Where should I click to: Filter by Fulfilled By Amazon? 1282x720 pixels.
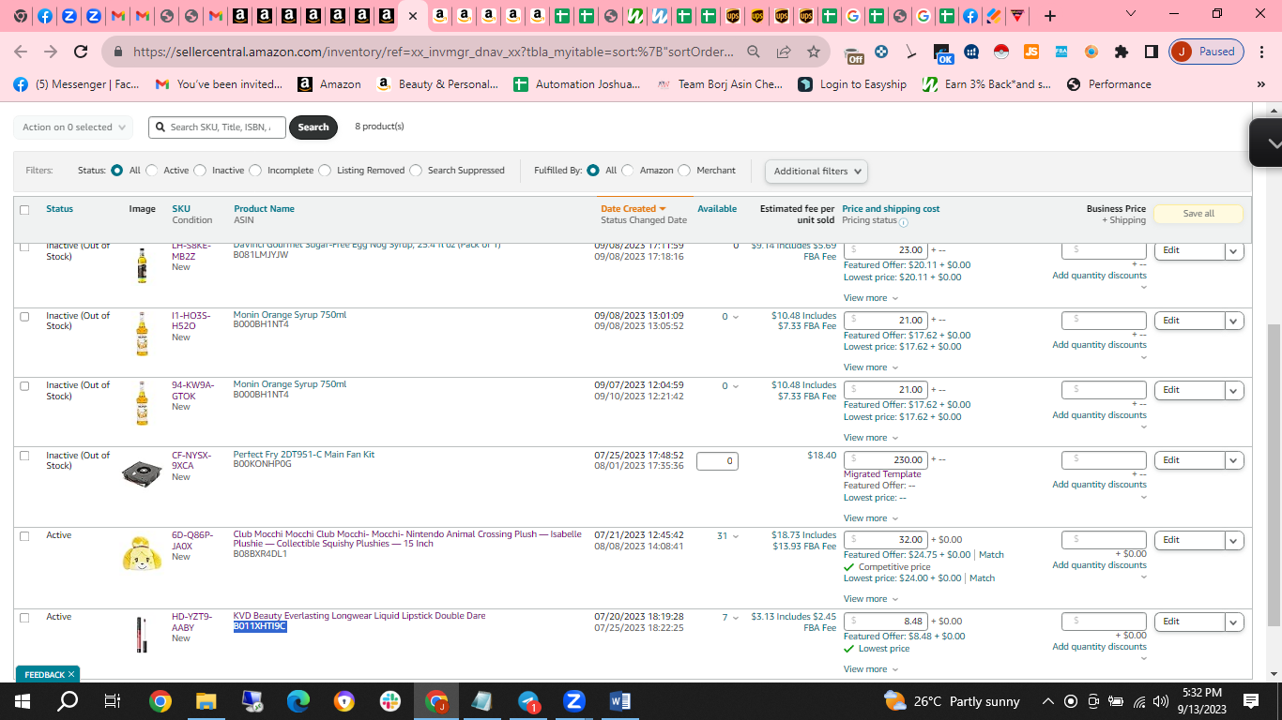tap(628, 171)
